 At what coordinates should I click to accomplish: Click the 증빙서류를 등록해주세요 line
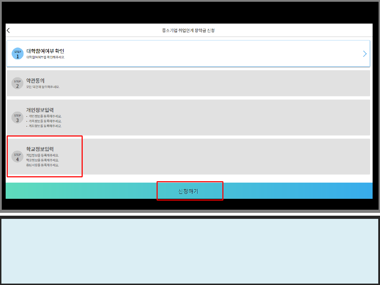[x=43, y=165]
